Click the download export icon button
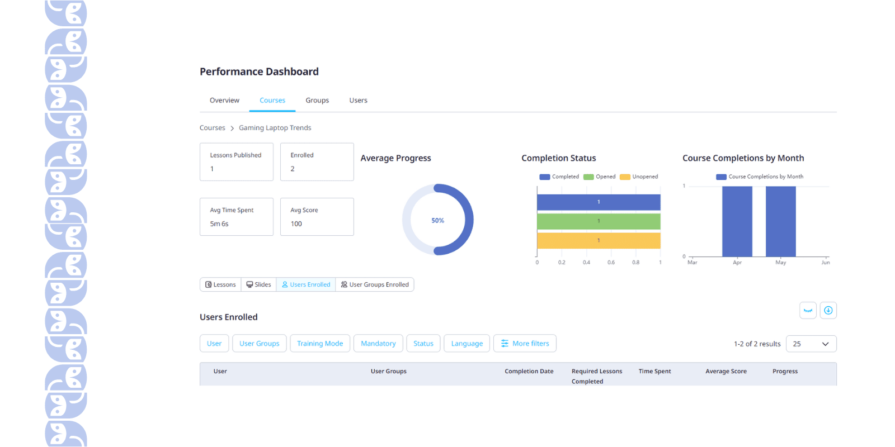 click(828, 310)
